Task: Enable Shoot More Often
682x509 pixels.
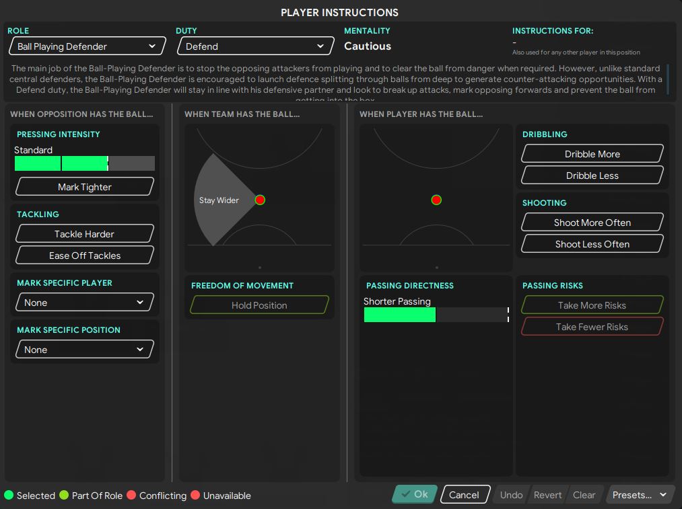Action: (592, 223)
